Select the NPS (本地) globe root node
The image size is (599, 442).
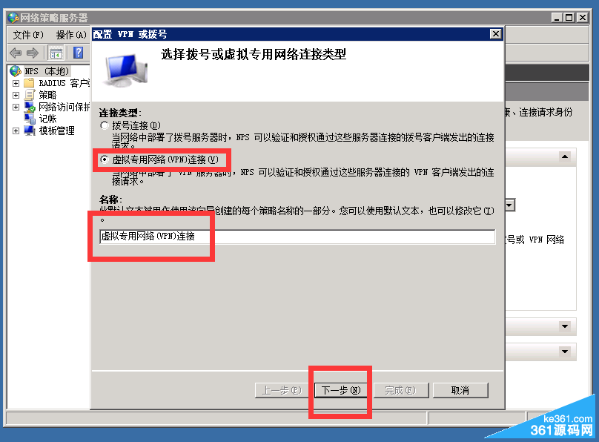16,71
